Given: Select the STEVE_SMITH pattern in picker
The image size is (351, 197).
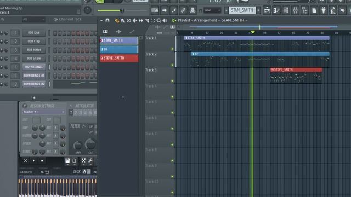Looking at the screenshot, I should 119,59.
